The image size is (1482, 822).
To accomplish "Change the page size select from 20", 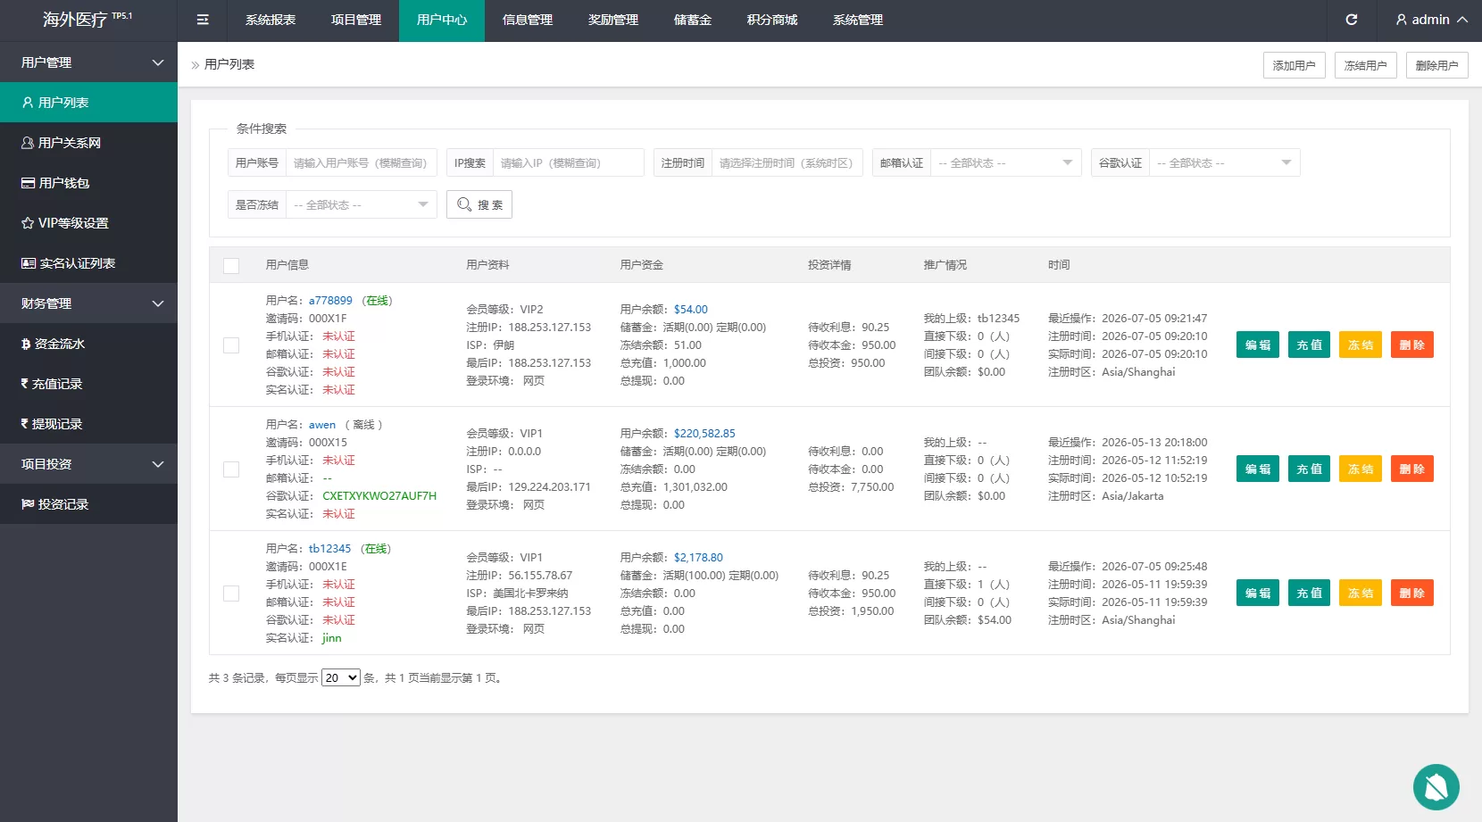I will click(x=341, y=678).
